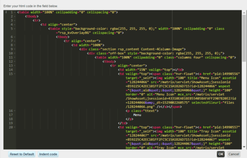
Task: Collapse the rsp_kvOverlayBG table fold on line 5
Action: 15,28
